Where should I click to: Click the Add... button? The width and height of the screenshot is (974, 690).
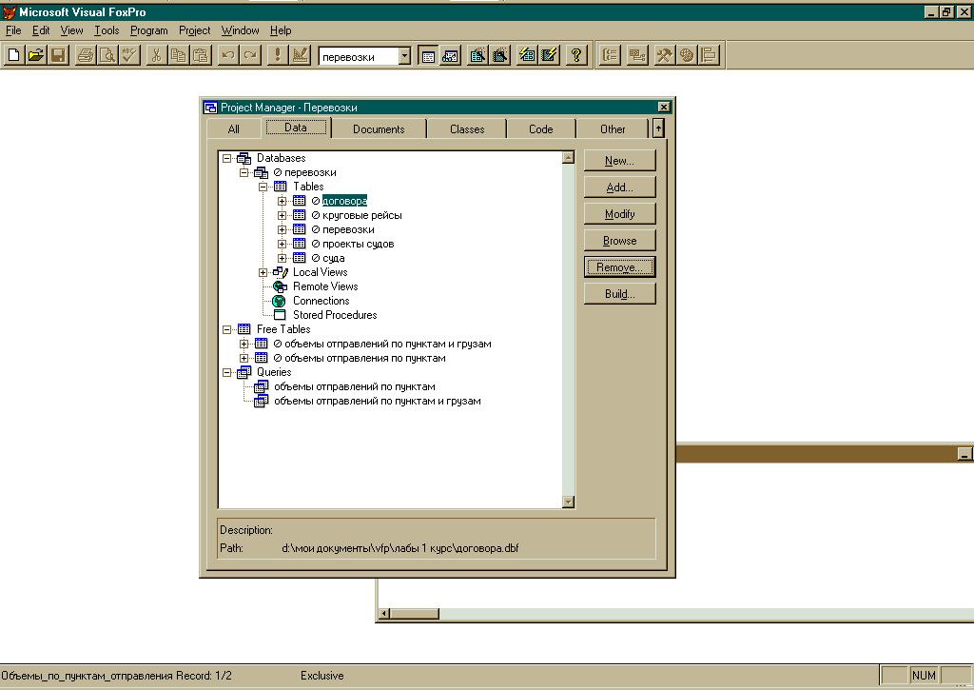click(x=619, y=187)
